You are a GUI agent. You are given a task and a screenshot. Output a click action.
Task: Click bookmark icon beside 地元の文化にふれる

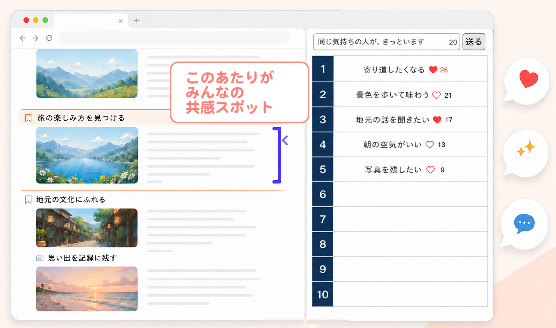pyautogui.click(x=28, y=200)
